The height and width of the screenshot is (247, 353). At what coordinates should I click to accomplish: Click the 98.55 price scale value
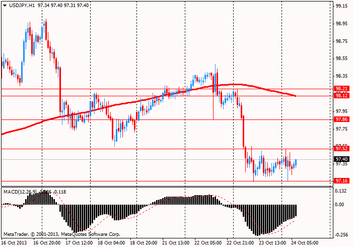click(341, 58)
